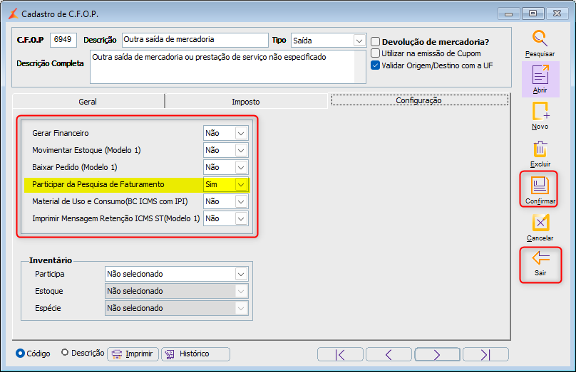This screenshot has height=372, width=576.
Task: Go to the last record arrow
Action: (x=485, y=354)
